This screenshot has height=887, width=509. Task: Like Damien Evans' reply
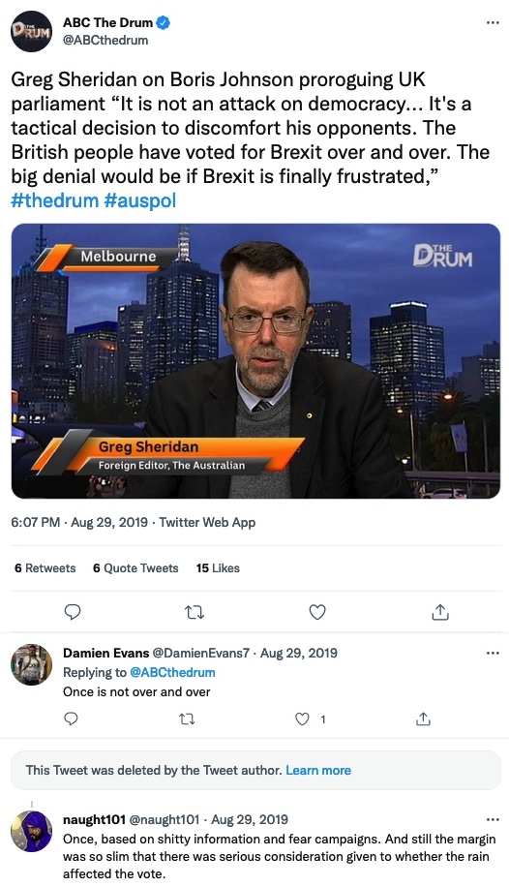coord(303,719)
